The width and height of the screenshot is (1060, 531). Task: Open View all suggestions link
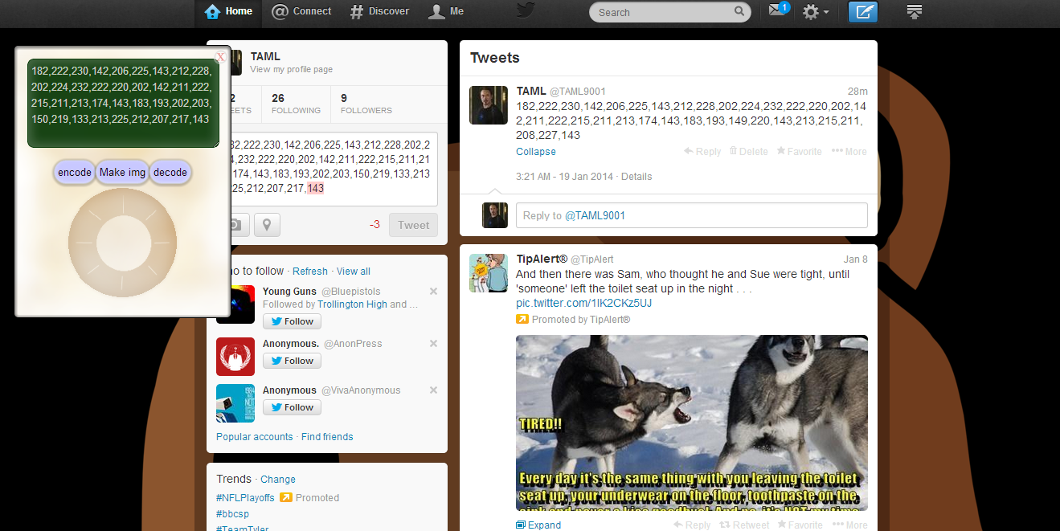[354, 272]
